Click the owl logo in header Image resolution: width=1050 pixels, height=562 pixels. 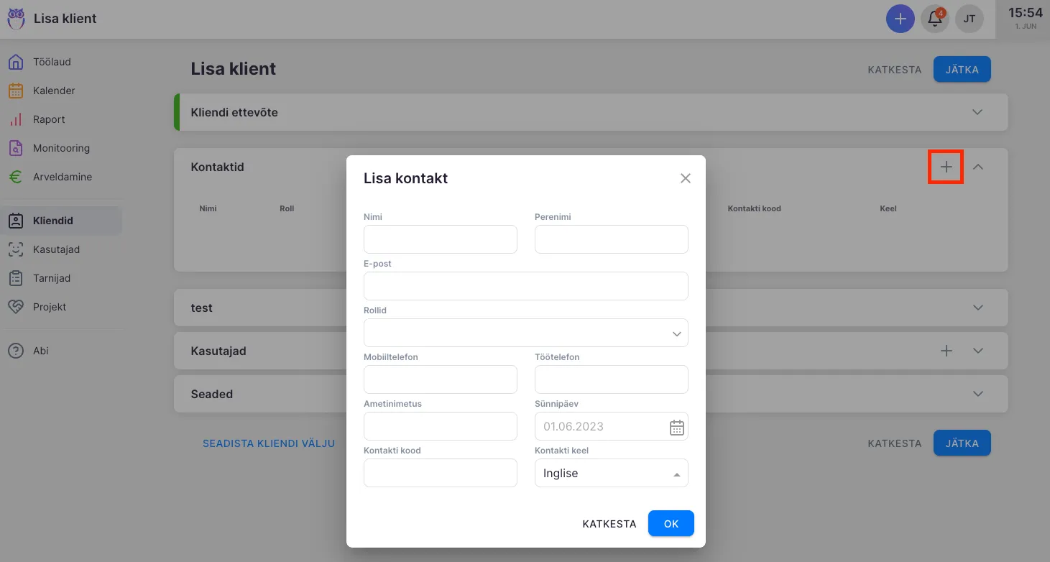click(x=16, y=19)
